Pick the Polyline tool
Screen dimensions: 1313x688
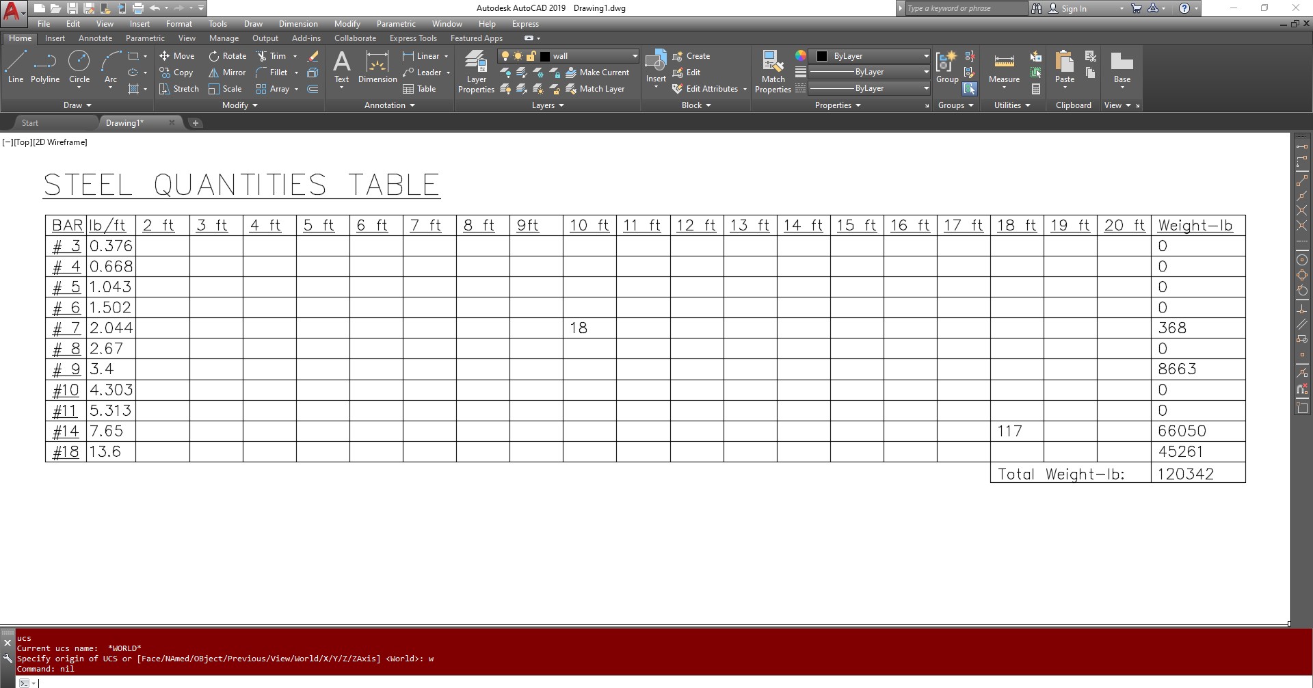pyautogui.click(x=45, y=67)
